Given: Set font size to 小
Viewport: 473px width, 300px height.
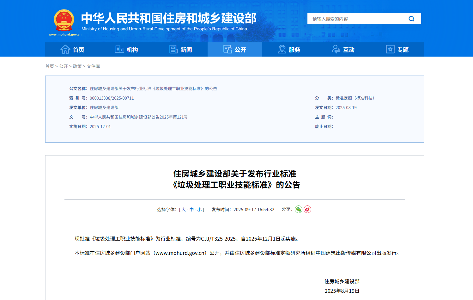Looking at the screenshot, I should point(199,210).
